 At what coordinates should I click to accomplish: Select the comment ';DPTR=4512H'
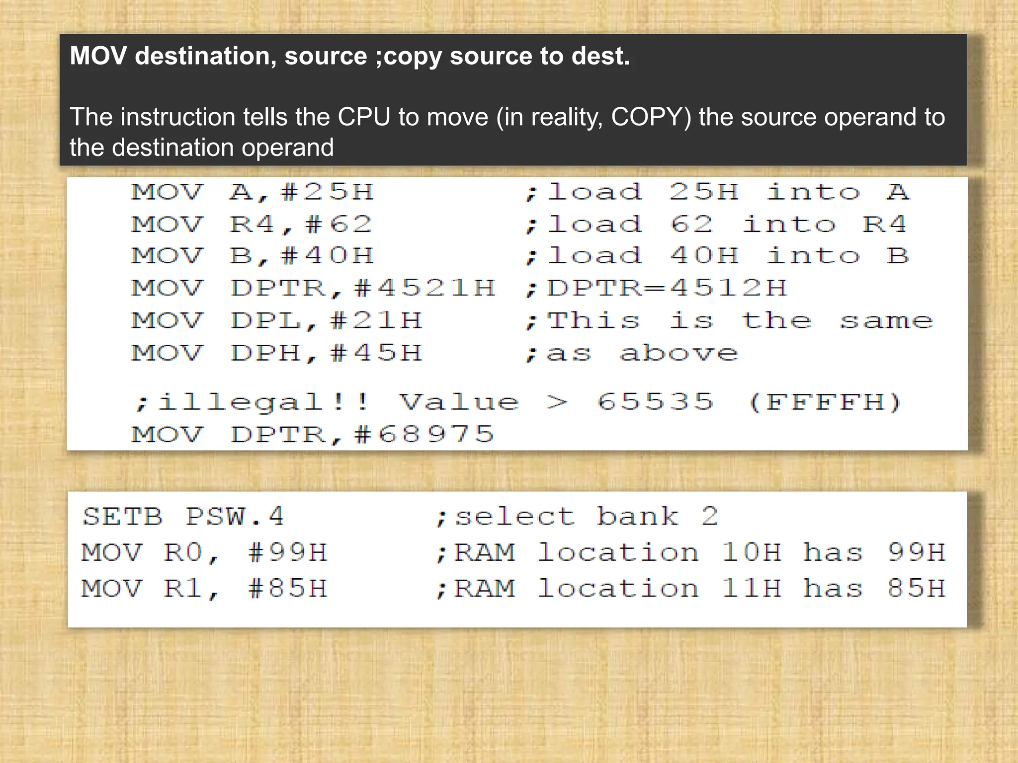click(x=656, y=289)
